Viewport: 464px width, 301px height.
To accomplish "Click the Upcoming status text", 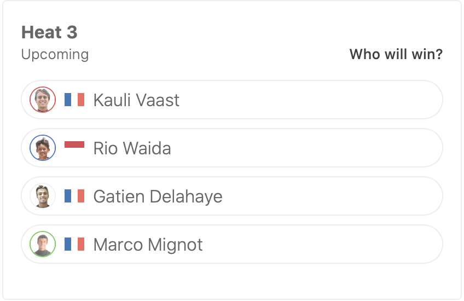I will [x=55, y=55].
